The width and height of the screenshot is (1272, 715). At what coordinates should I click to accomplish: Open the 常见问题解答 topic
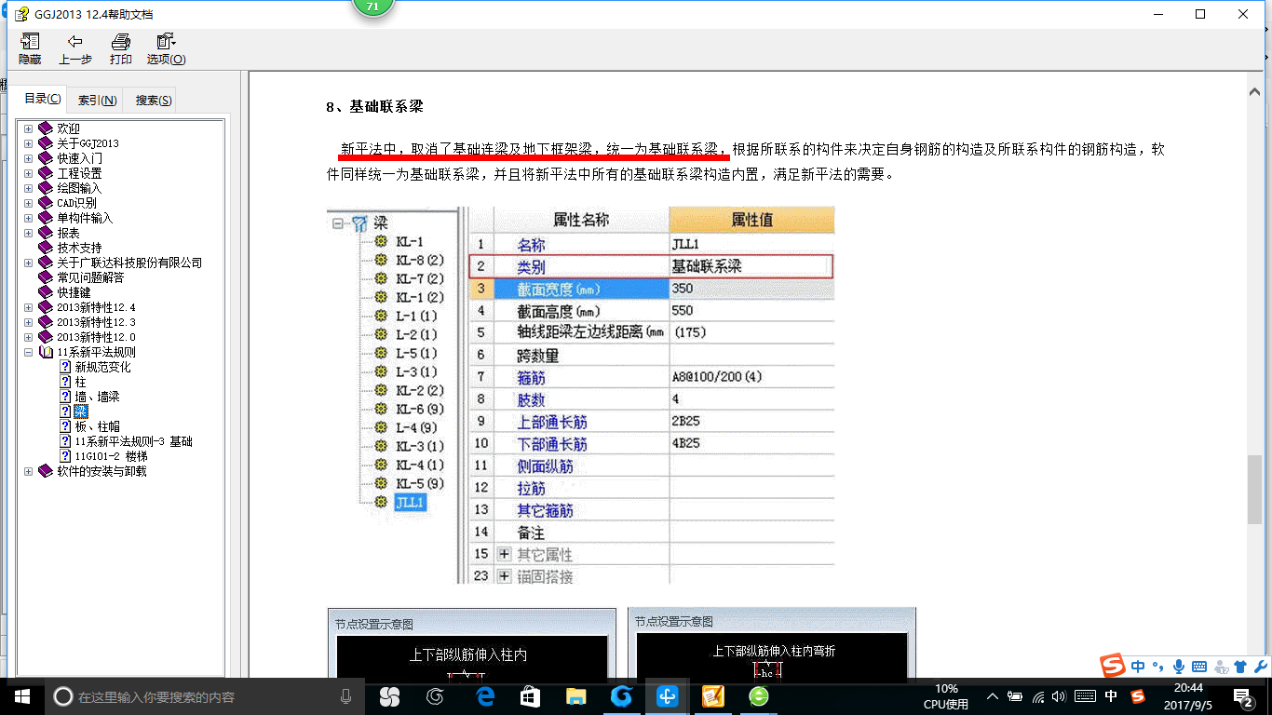(x=90, y=277)
